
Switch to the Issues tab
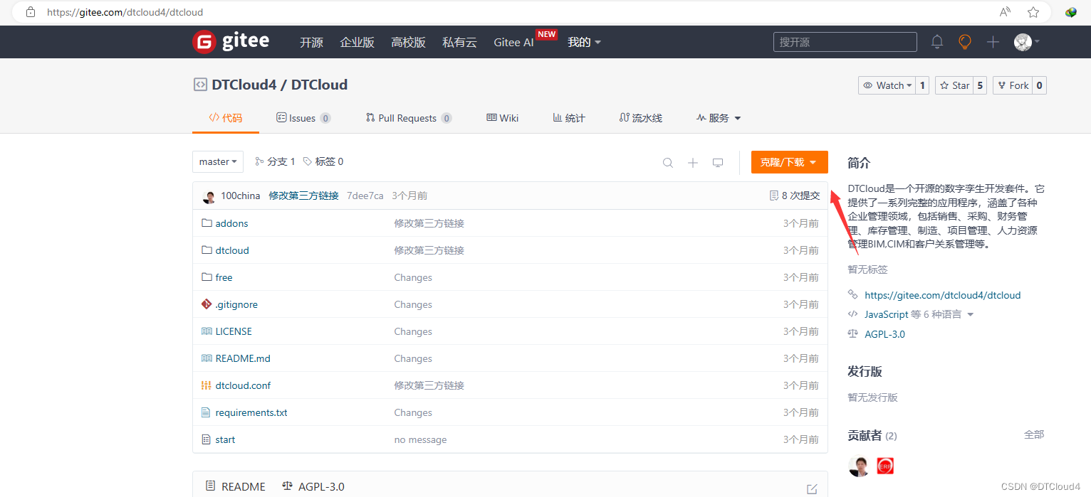[x=302, y=117]
